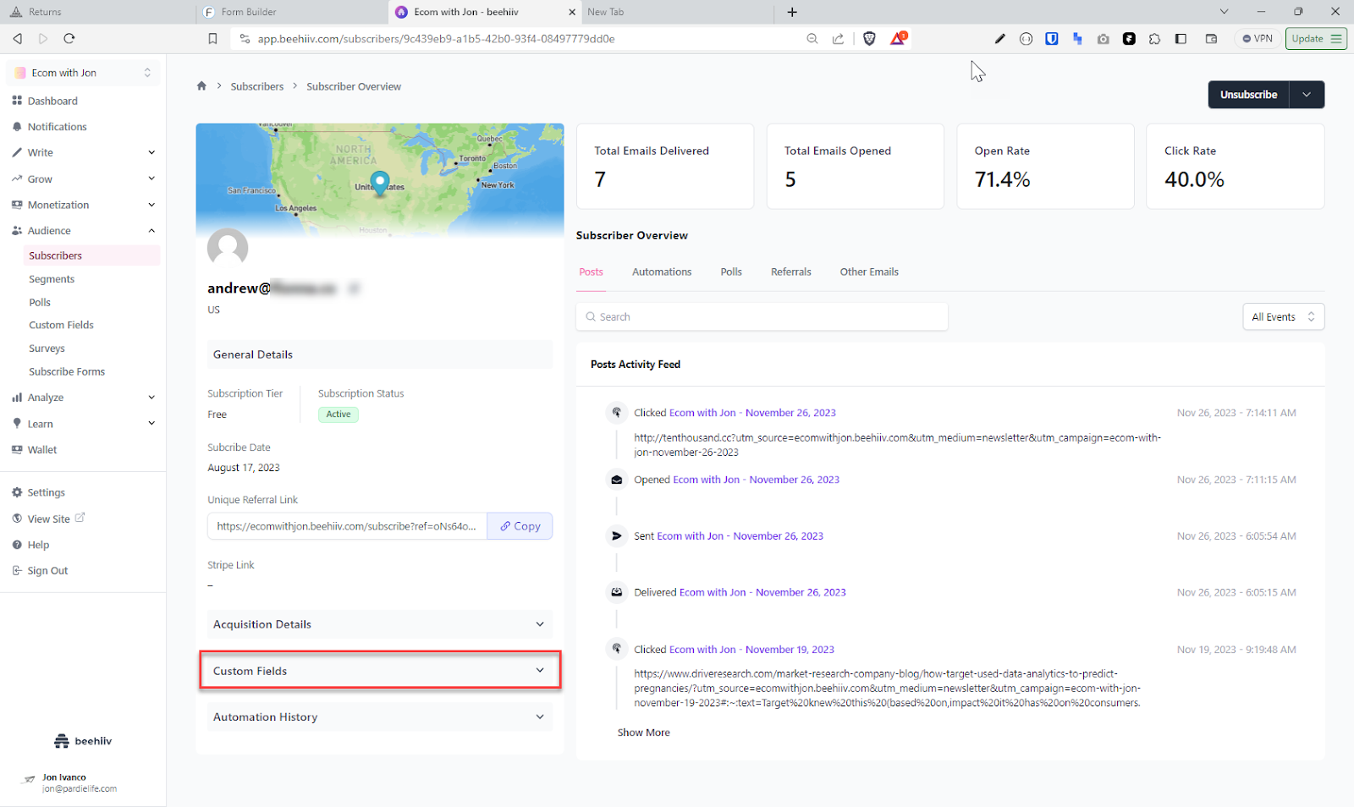Select Segments under Audience
This screenshot has height=807, width=1354.
[x=52, y=279]
